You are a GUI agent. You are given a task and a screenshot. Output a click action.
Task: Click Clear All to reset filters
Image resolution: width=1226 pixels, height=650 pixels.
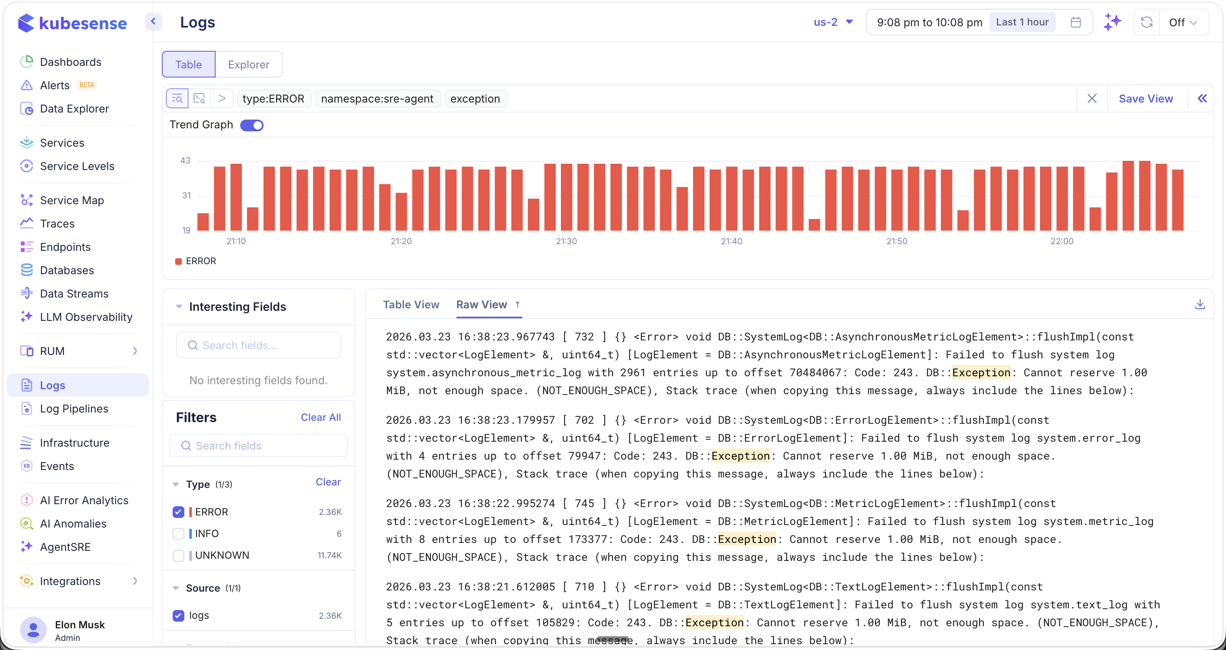pyautogui.click(x=320, y=417)
